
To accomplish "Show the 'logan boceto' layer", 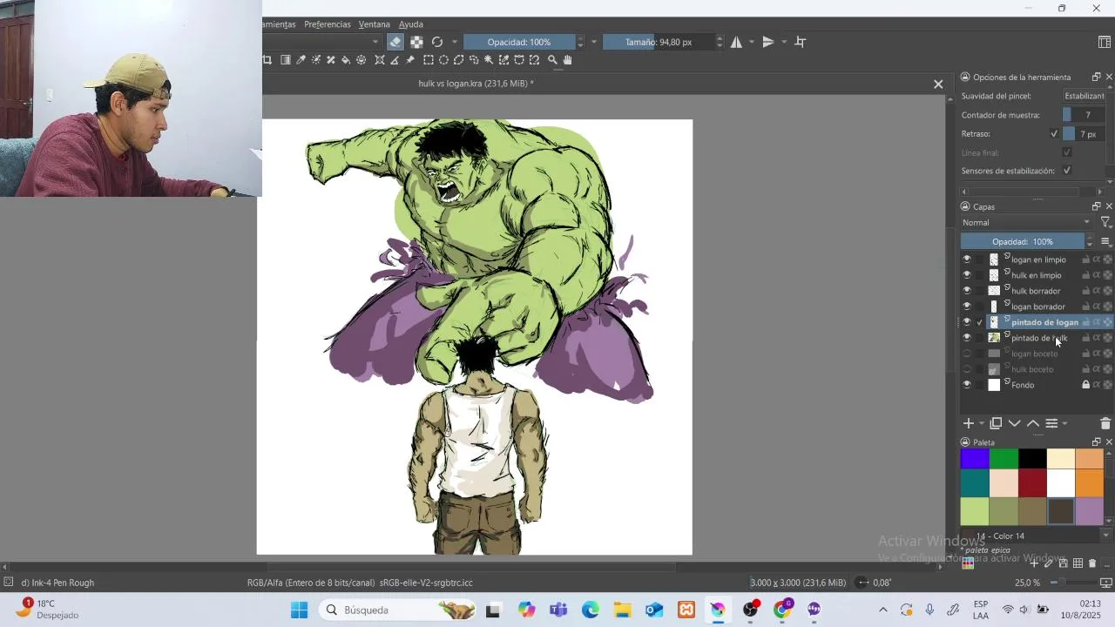I will coord(967,354).
